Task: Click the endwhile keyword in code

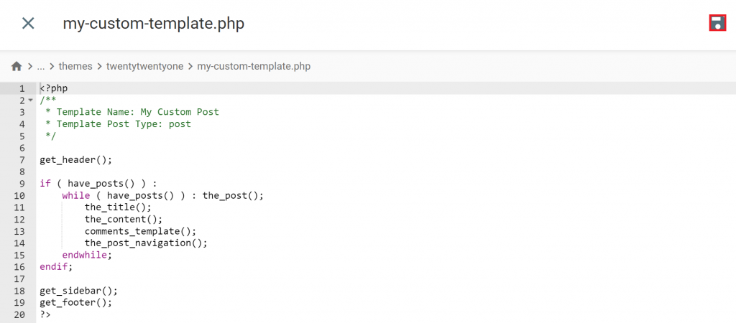Action: click(x=86, y=255)
